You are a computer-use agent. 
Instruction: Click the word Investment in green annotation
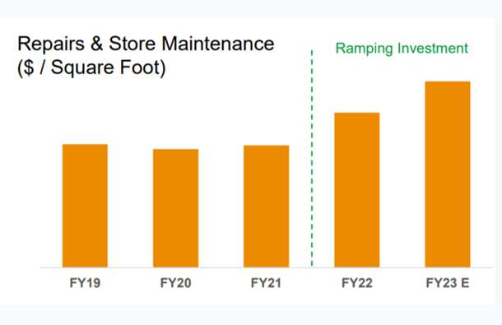click(433, 49)
